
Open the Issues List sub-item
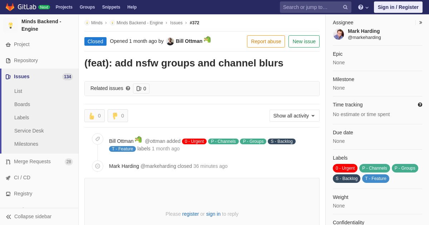coord(18,91)
